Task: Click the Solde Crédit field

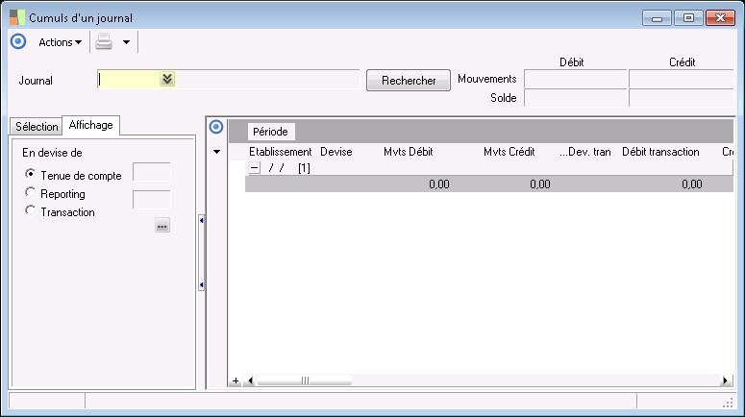Action: point(681,98)
